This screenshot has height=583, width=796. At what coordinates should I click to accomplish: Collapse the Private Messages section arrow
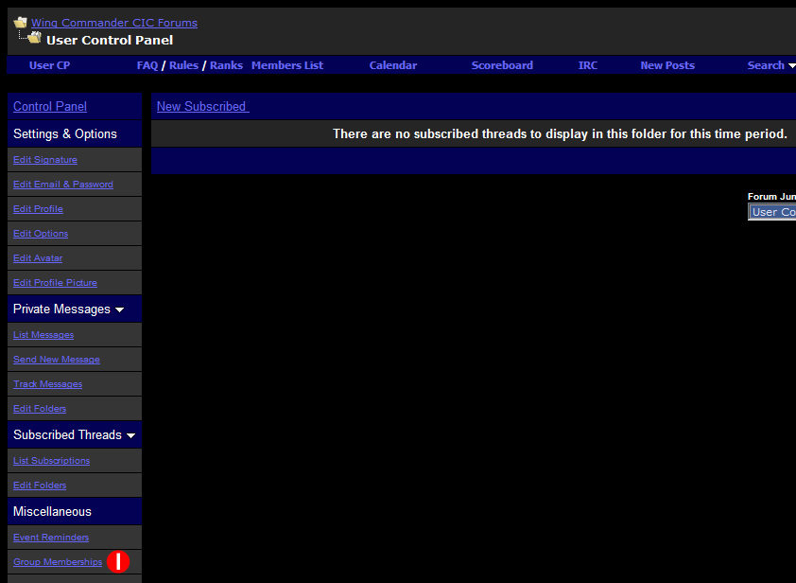[x=119, y=309]
